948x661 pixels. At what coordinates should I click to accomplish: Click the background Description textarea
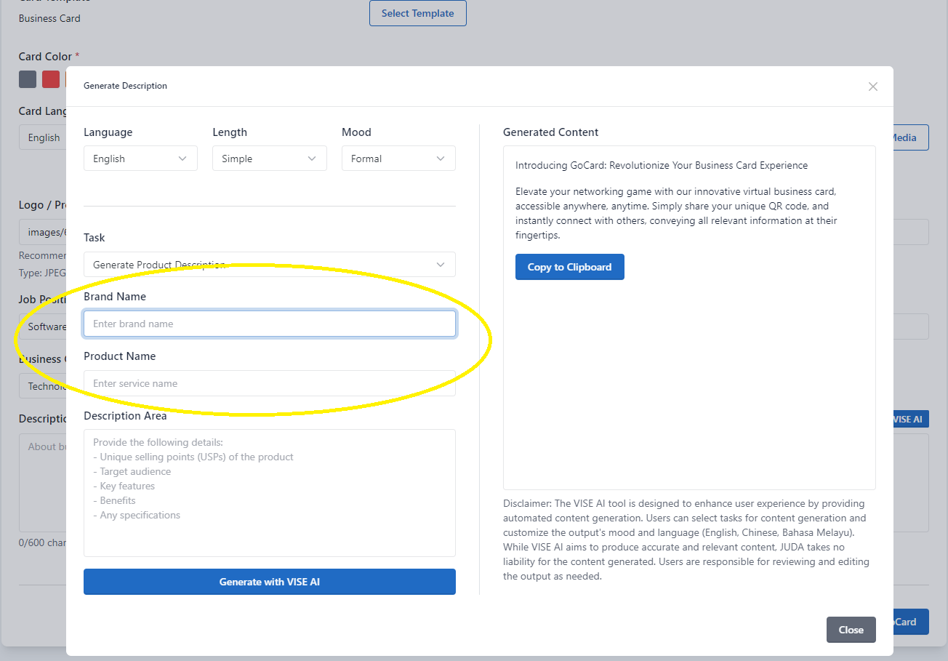point(42,480)
